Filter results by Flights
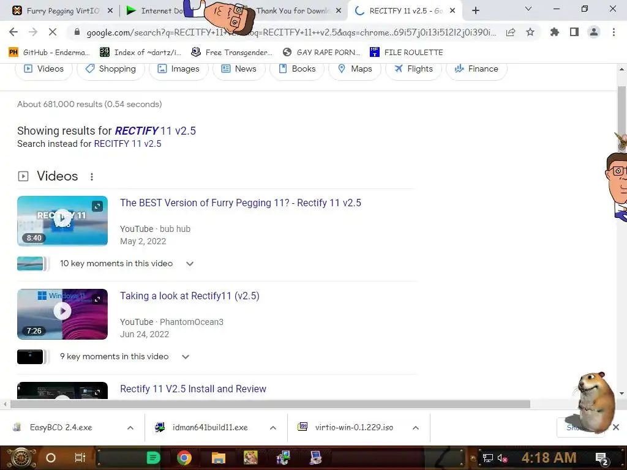The image size is (627, 470). tap(413, 69)
